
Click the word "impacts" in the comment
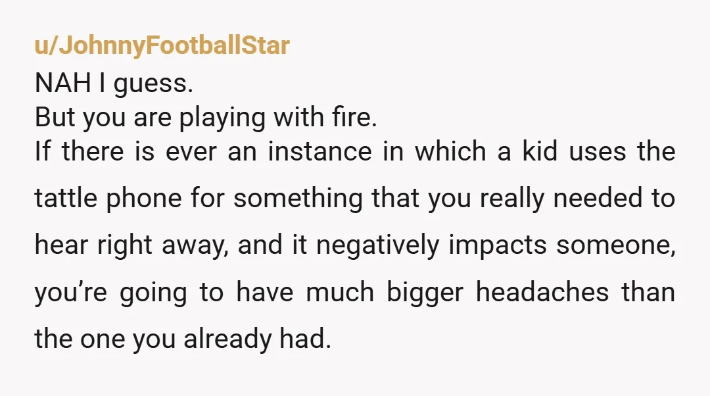[498, 245]
